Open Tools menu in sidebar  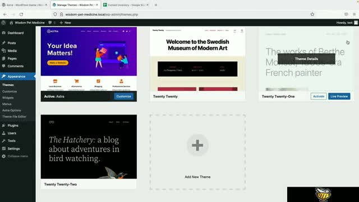pyautogui.click(x=11, y=141)
